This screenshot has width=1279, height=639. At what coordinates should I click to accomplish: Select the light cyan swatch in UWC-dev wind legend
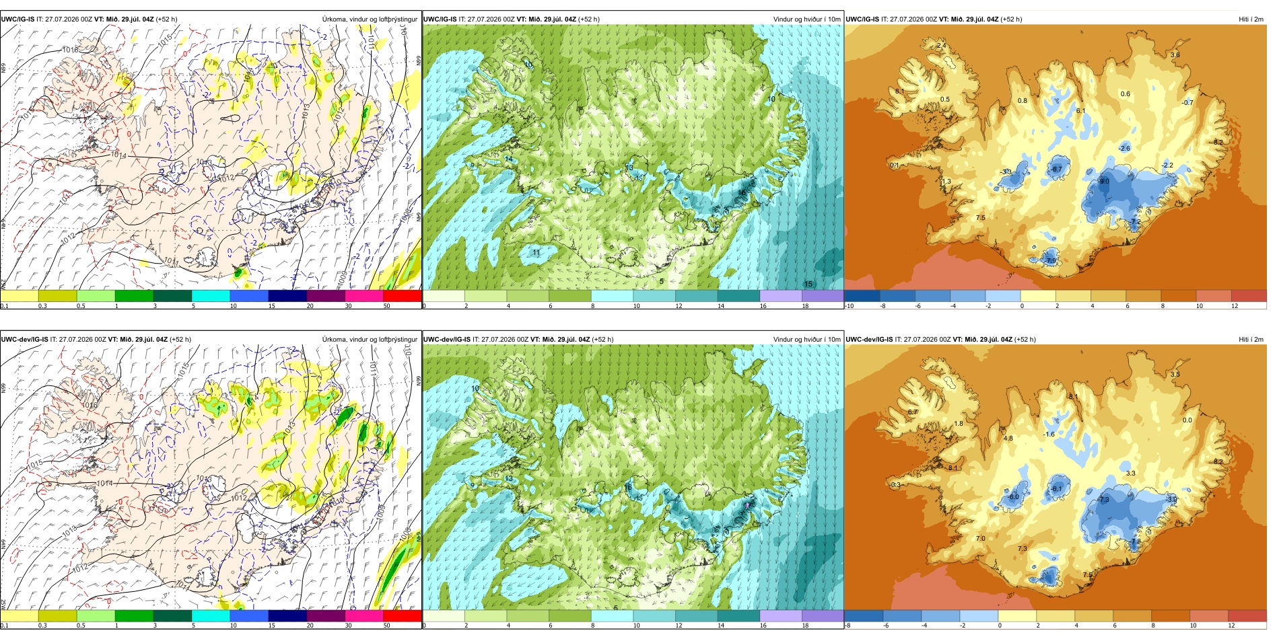pos(612,615)
